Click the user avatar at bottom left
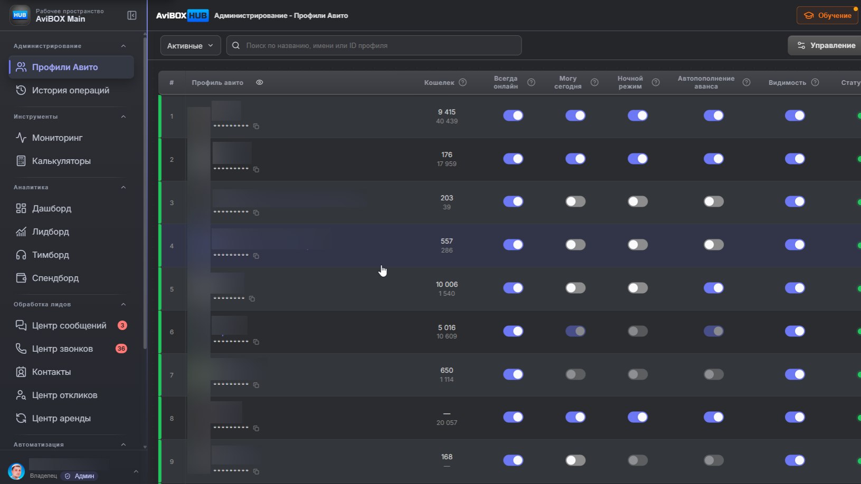 [16, 471]
